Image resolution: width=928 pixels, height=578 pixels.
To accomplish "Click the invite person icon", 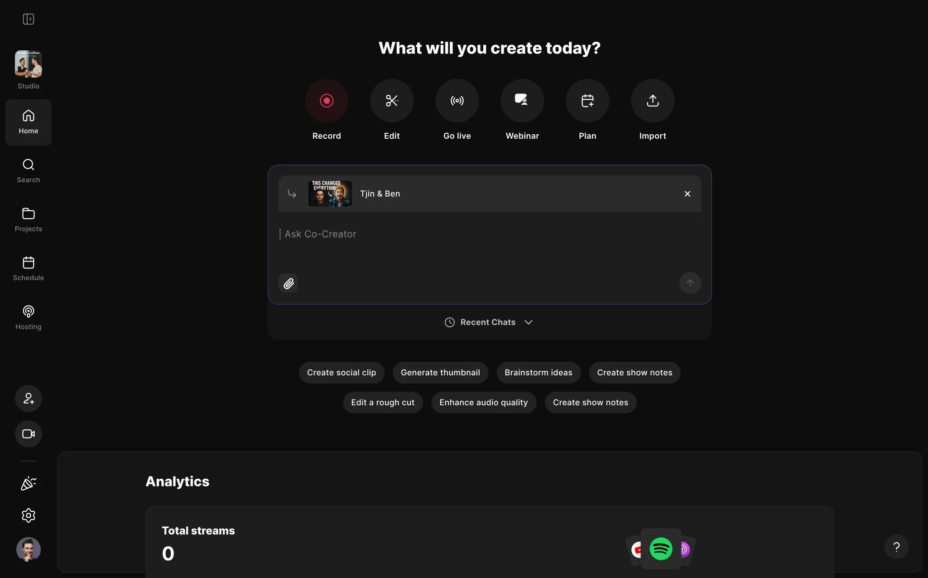I will [29, 398].
